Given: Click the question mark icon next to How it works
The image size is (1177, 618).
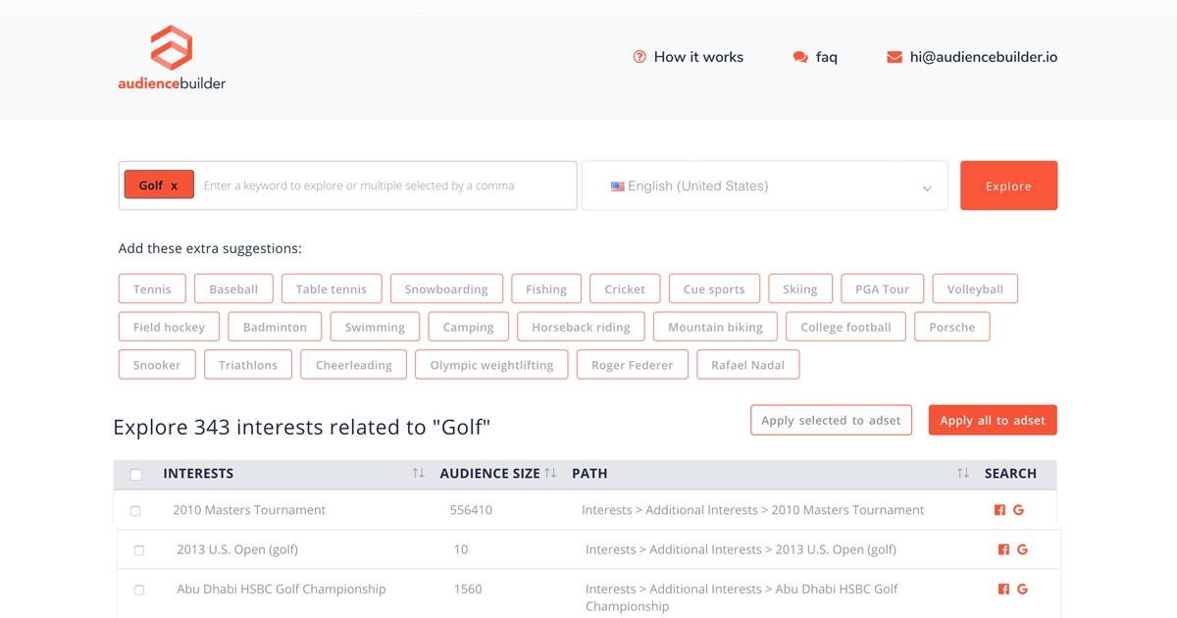Looking at the screenshot, I should (x=639, y=57).
